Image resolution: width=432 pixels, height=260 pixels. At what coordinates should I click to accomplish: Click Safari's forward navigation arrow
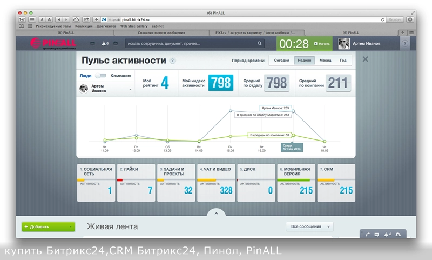pyautogui.click(x=66, y=19)
